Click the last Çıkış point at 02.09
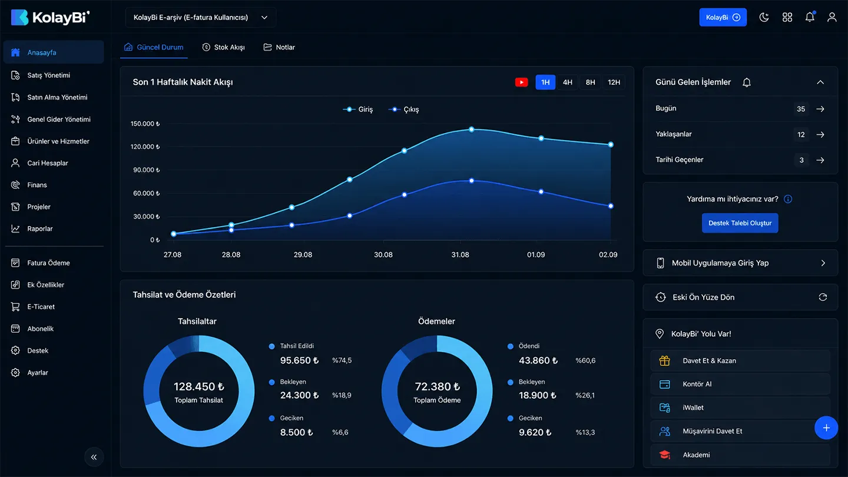Viewport: 848px width, 477px height. point(611,206)
